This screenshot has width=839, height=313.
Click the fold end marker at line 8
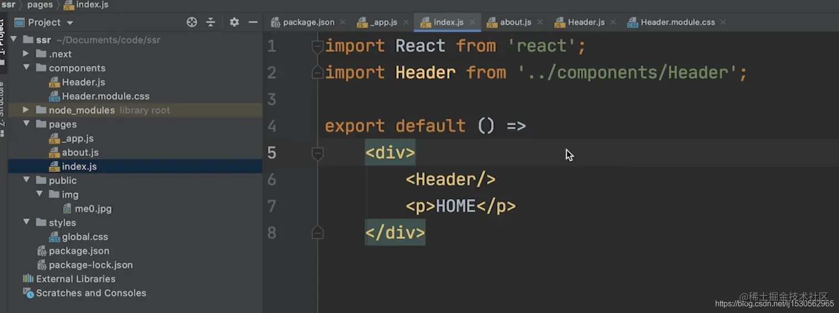pos(317,233)
